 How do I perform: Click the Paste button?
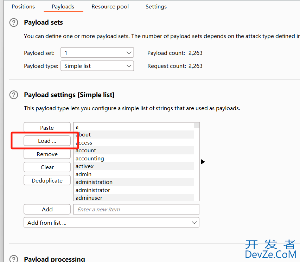click(47, 127)
